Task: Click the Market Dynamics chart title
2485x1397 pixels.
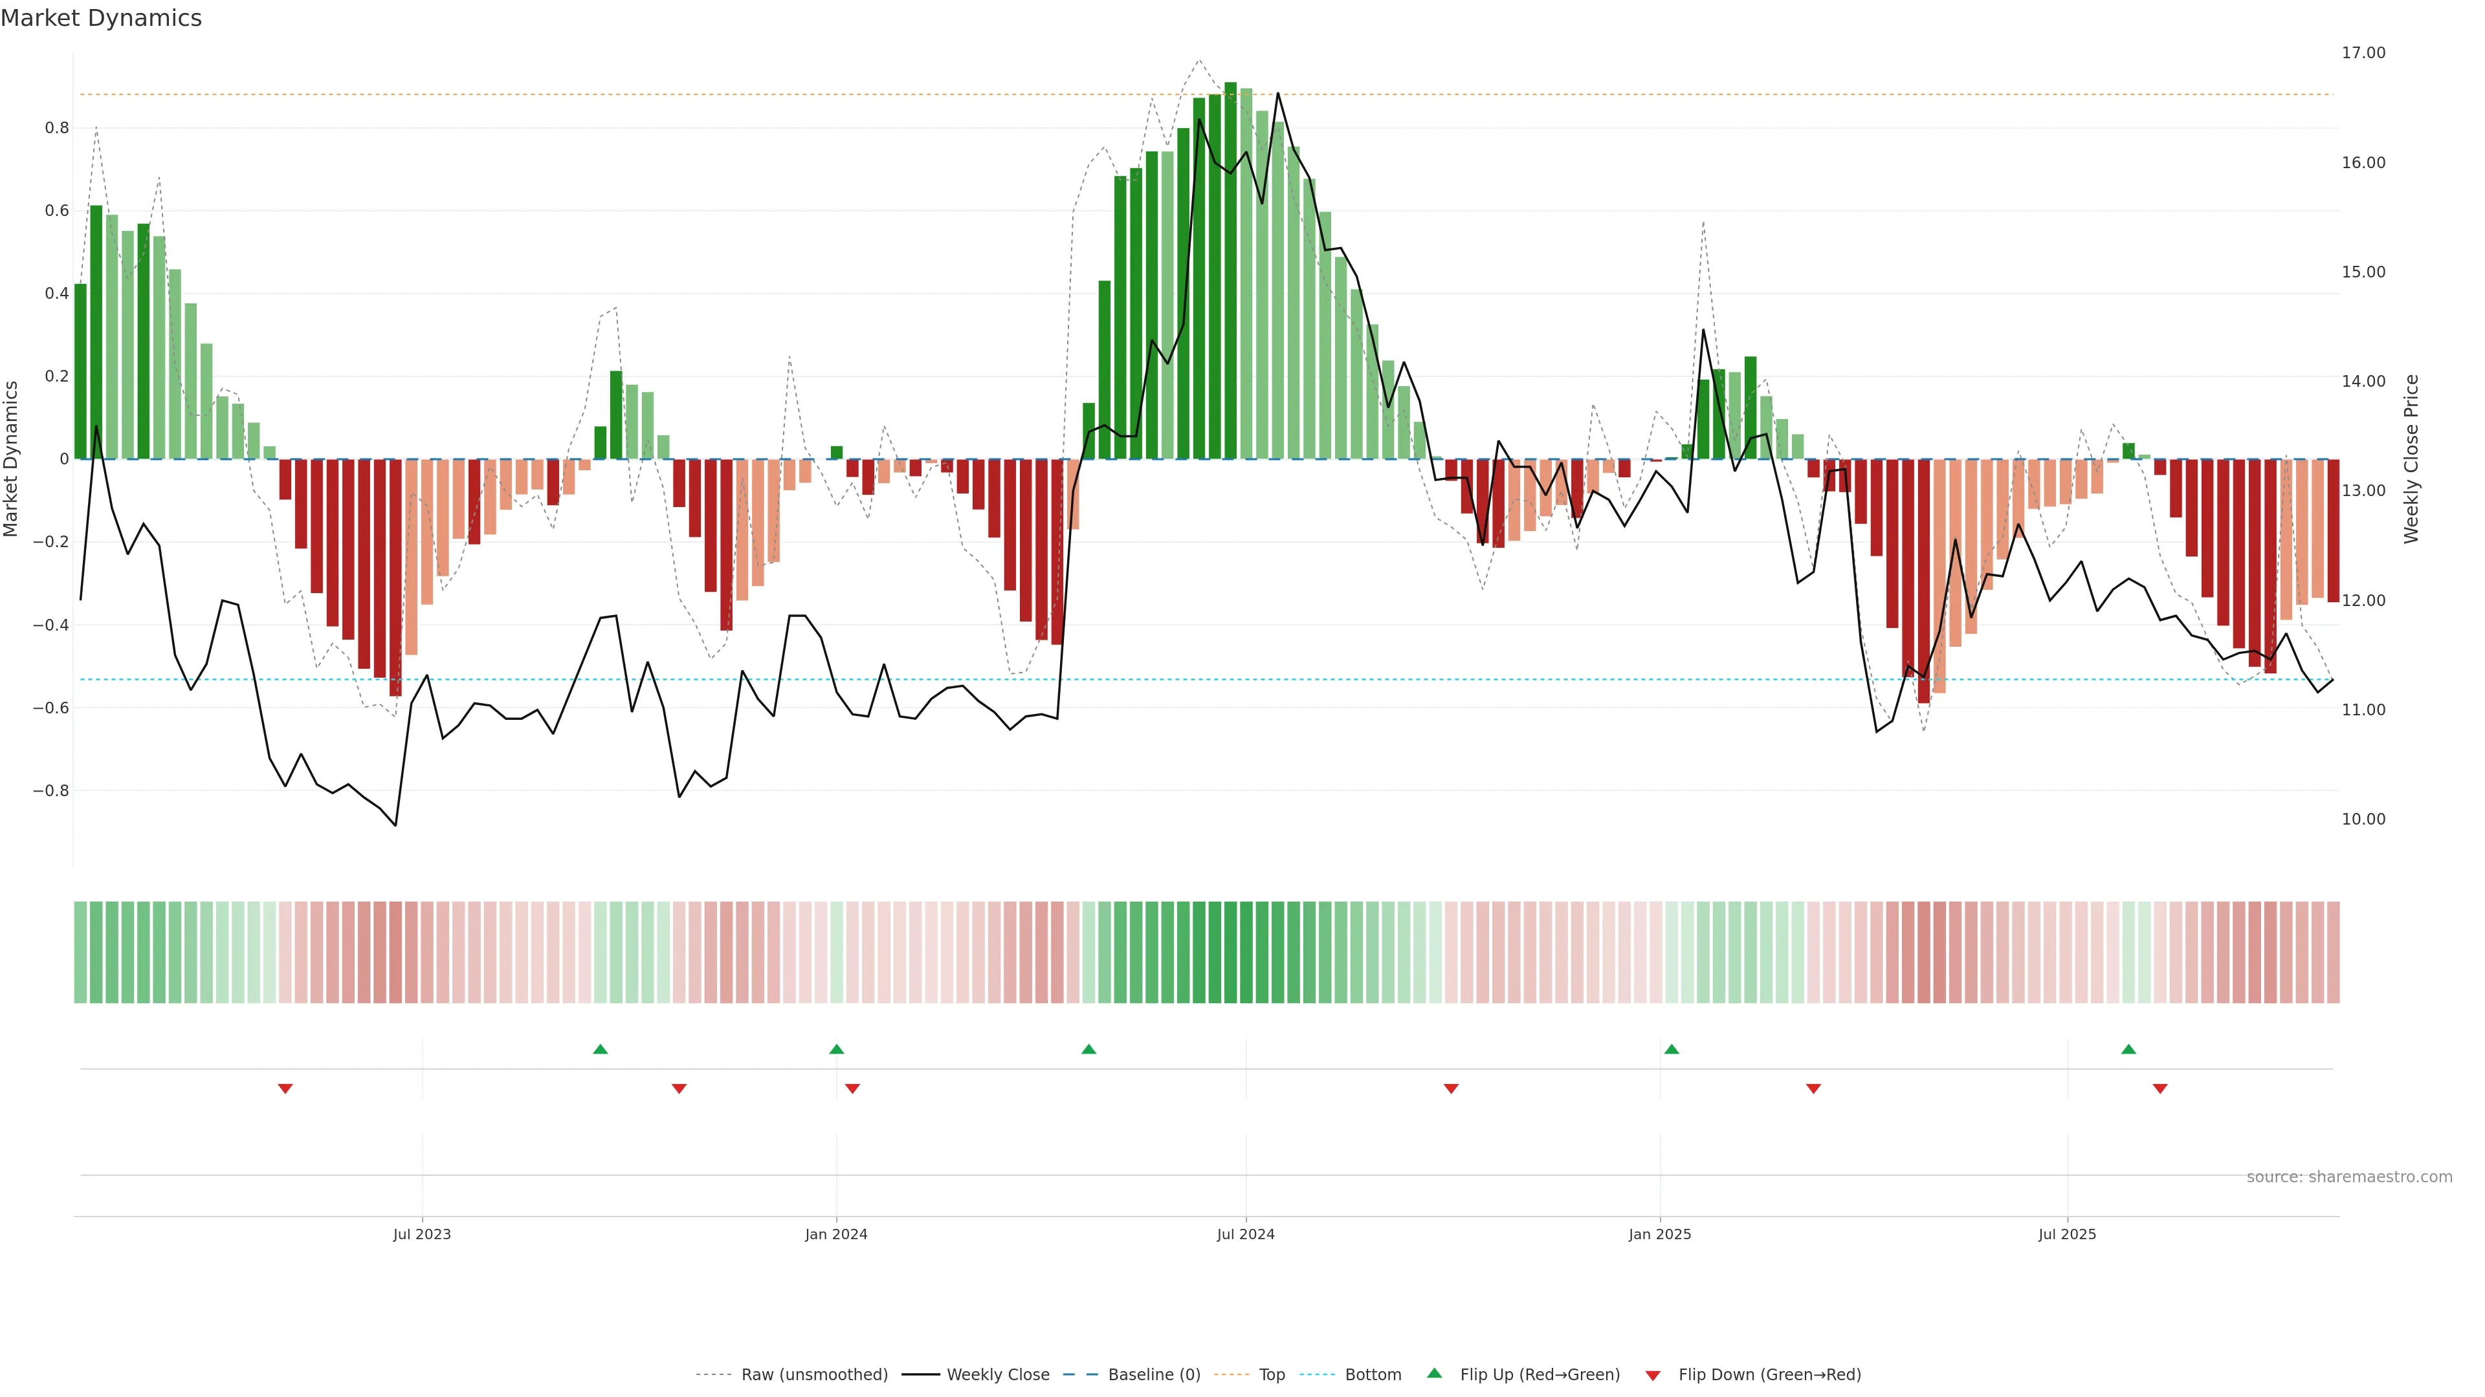Action: point(102,18)
